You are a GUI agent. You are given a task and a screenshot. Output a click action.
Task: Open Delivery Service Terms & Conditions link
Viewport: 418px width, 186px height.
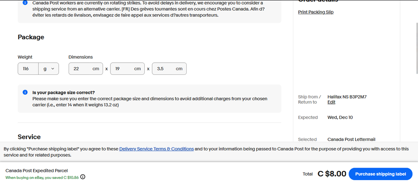click(x=156, y=149)
